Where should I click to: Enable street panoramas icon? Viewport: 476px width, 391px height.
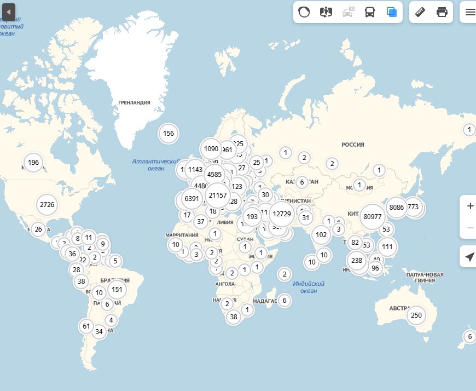tap(326, 12)
